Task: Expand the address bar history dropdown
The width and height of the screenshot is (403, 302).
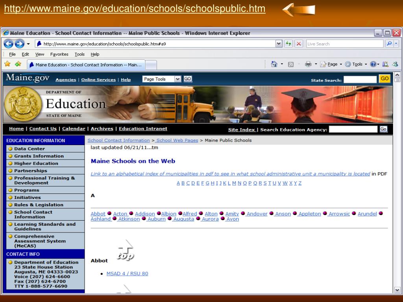Action: pyautogui.click(x=279, y=44)
